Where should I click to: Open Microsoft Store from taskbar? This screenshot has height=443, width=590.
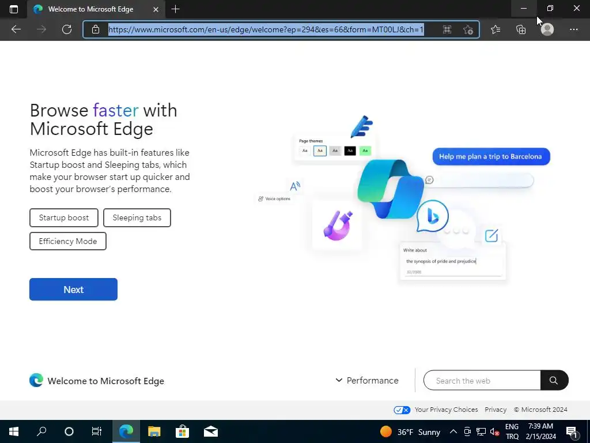(x=182, y=431)
